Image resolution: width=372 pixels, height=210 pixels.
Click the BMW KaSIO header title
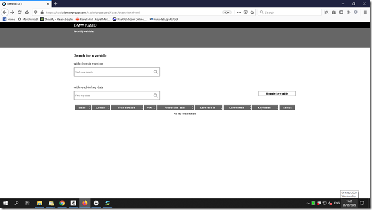click(85, 25)
